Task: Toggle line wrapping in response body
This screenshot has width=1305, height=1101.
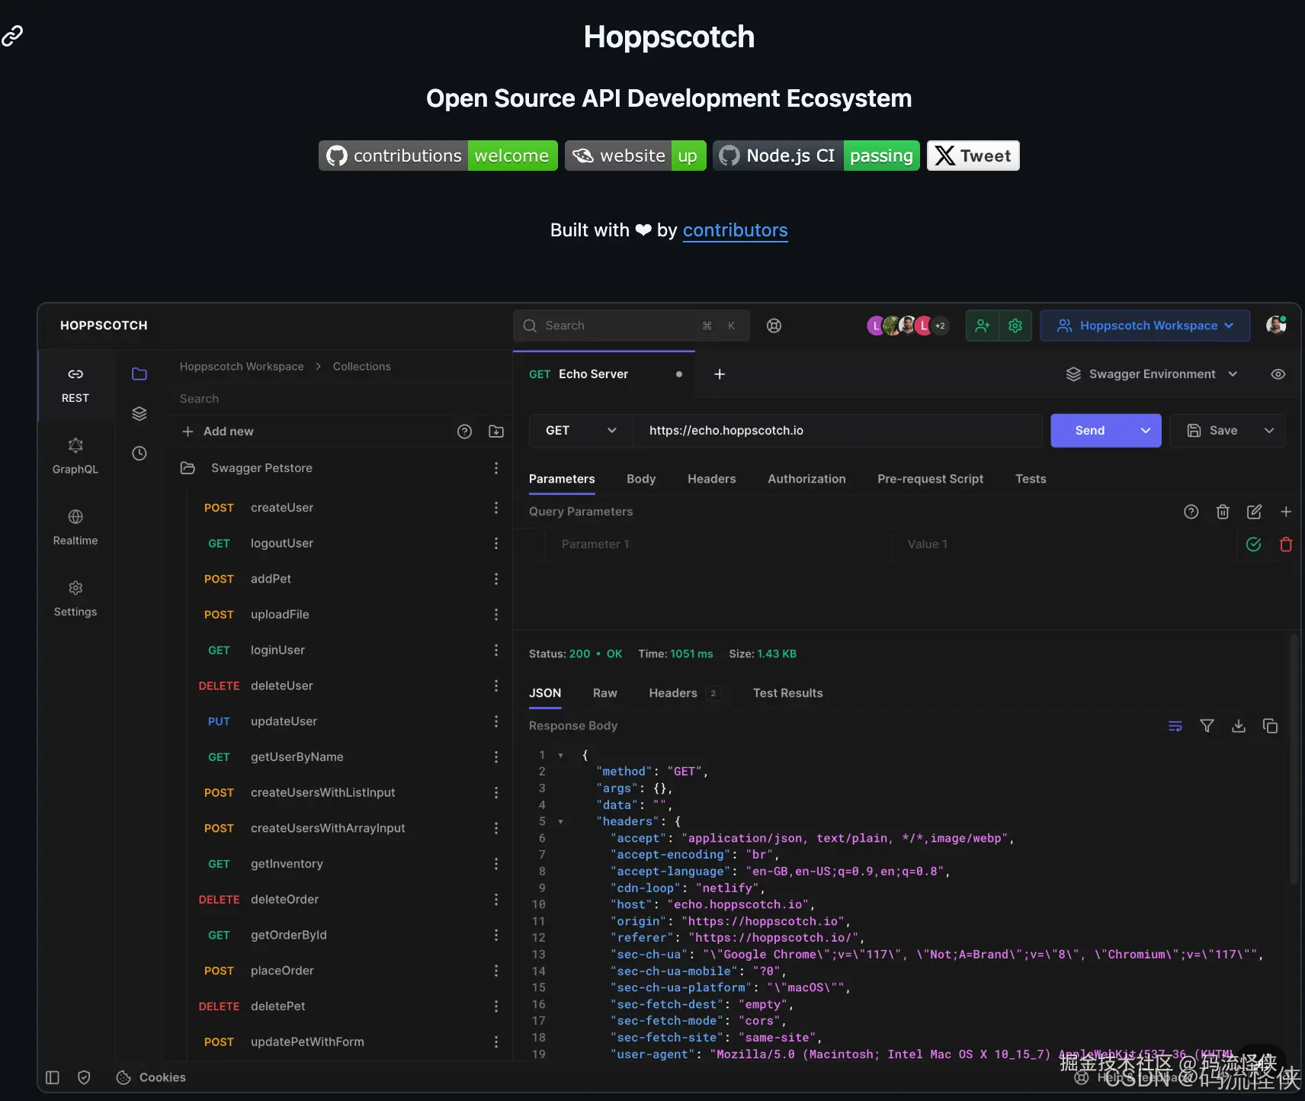Action: (x=1175, y=726)
